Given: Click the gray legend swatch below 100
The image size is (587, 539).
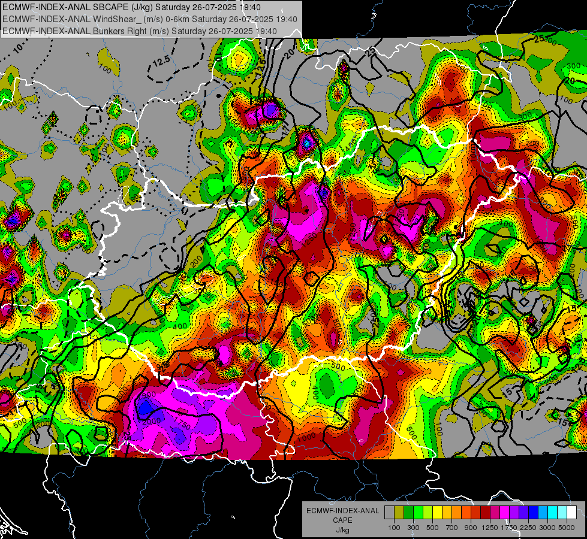Looking at the screenshot, I should (389, 512).
